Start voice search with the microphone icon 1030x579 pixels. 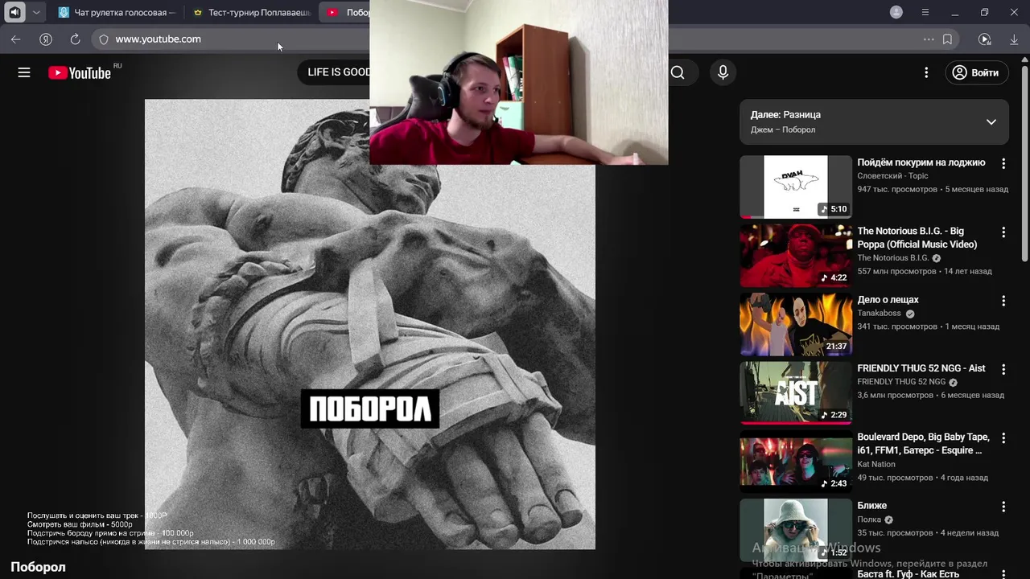(723, 72)
